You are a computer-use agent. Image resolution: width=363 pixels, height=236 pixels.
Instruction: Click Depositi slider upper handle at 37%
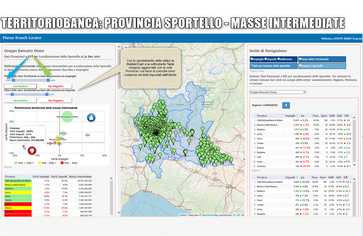(x=47, y=94)
